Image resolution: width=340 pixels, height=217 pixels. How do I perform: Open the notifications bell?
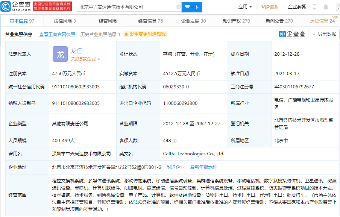point(326,7)
